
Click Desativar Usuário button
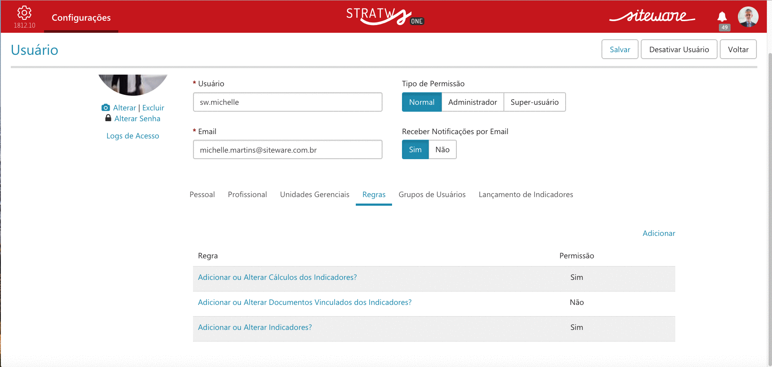(679, 49)
